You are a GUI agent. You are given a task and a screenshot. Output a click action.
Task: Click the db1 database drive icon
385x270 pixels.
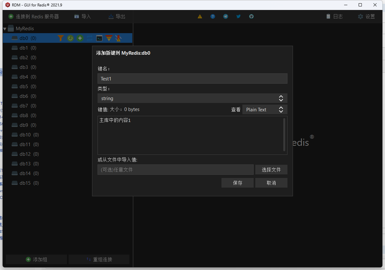[x=15, y=48]
